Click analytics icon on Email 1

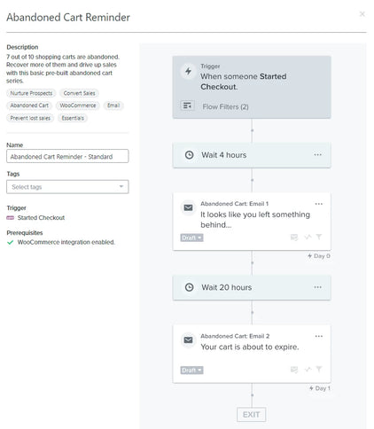(308, 237)
